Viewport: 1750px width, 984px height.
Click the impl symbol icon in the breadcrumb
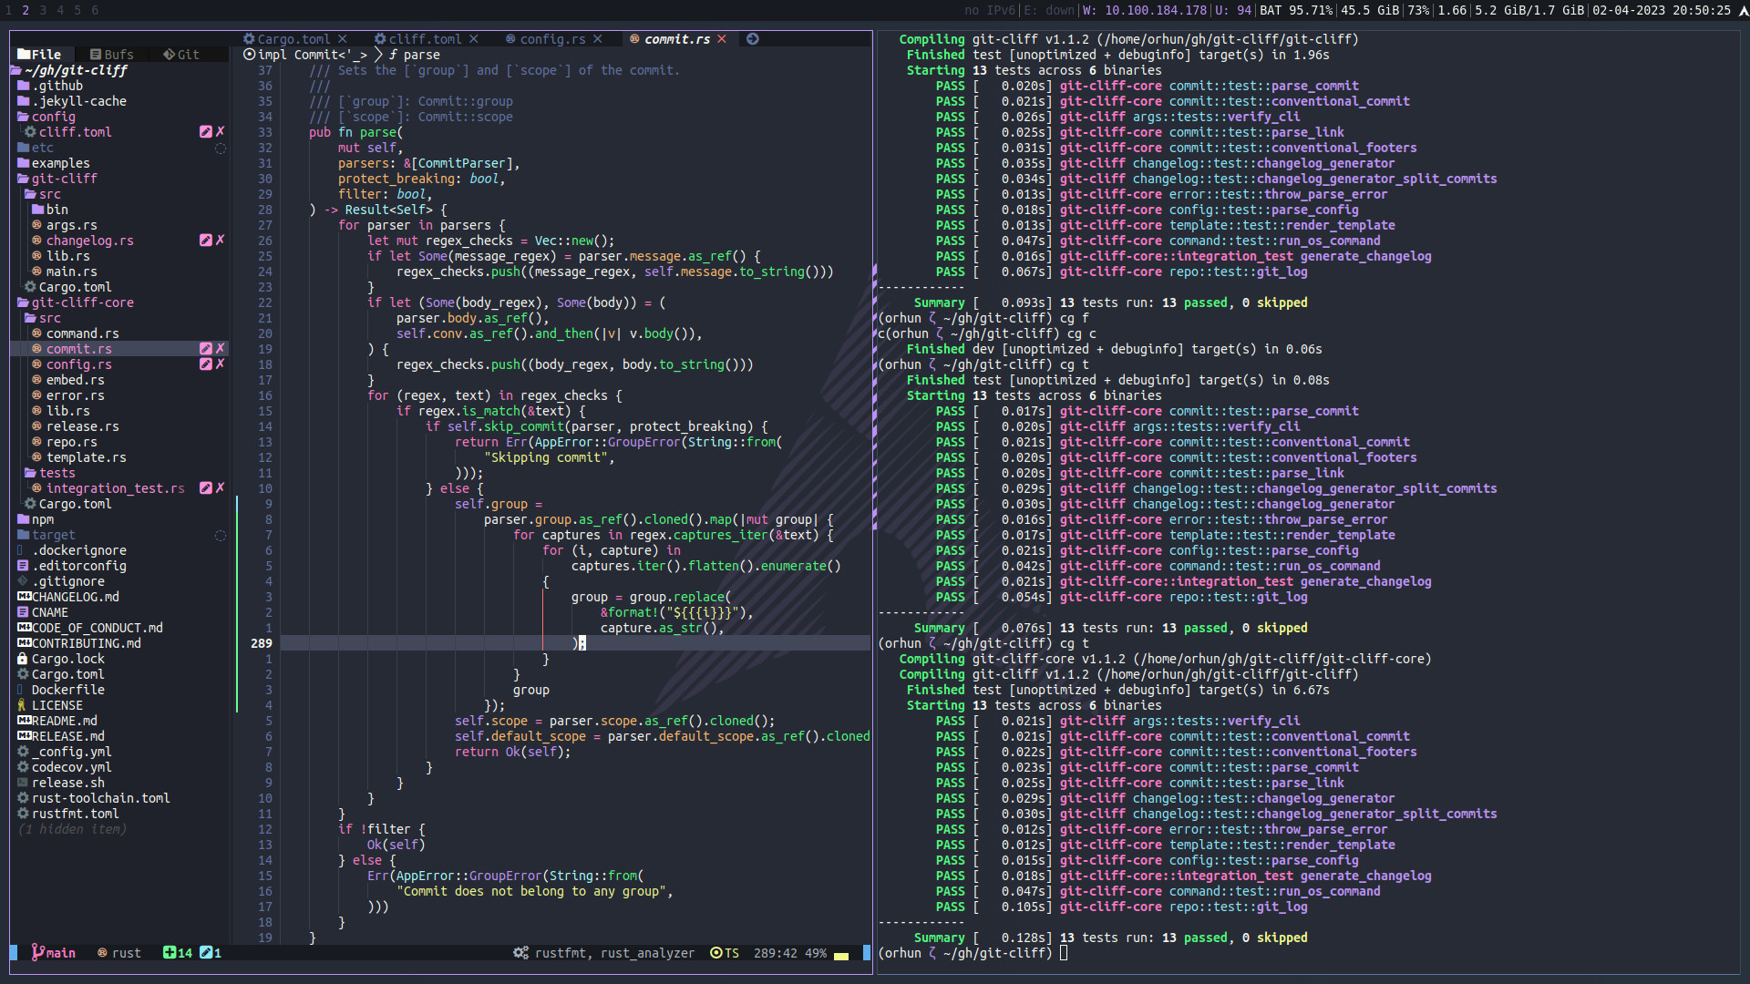click(249, 55)
